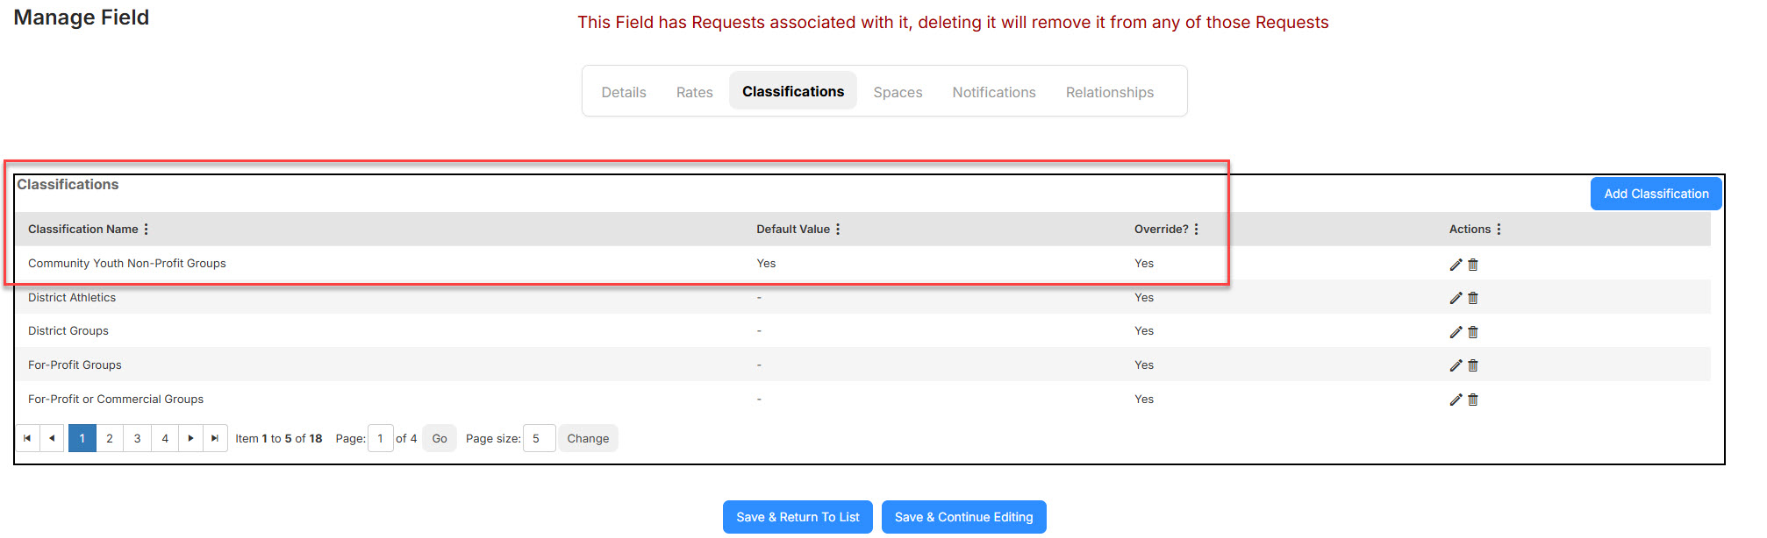Select 'For-Profit or Commercial Groups' row text
The height and width of the screenshot is (538, 1767).
[x=116, y=399]
